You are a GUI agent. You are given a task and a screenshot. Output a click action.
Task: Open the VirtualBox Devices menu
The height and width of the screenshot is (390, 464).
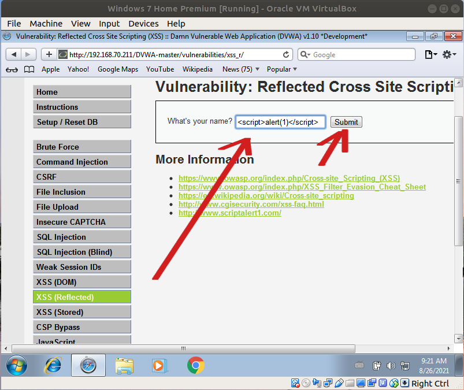click(143, 24)
